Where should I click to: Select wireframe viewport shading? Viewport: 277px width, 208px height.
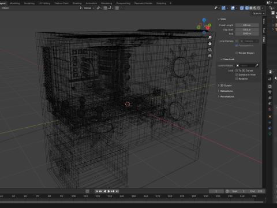coord(247,8)
